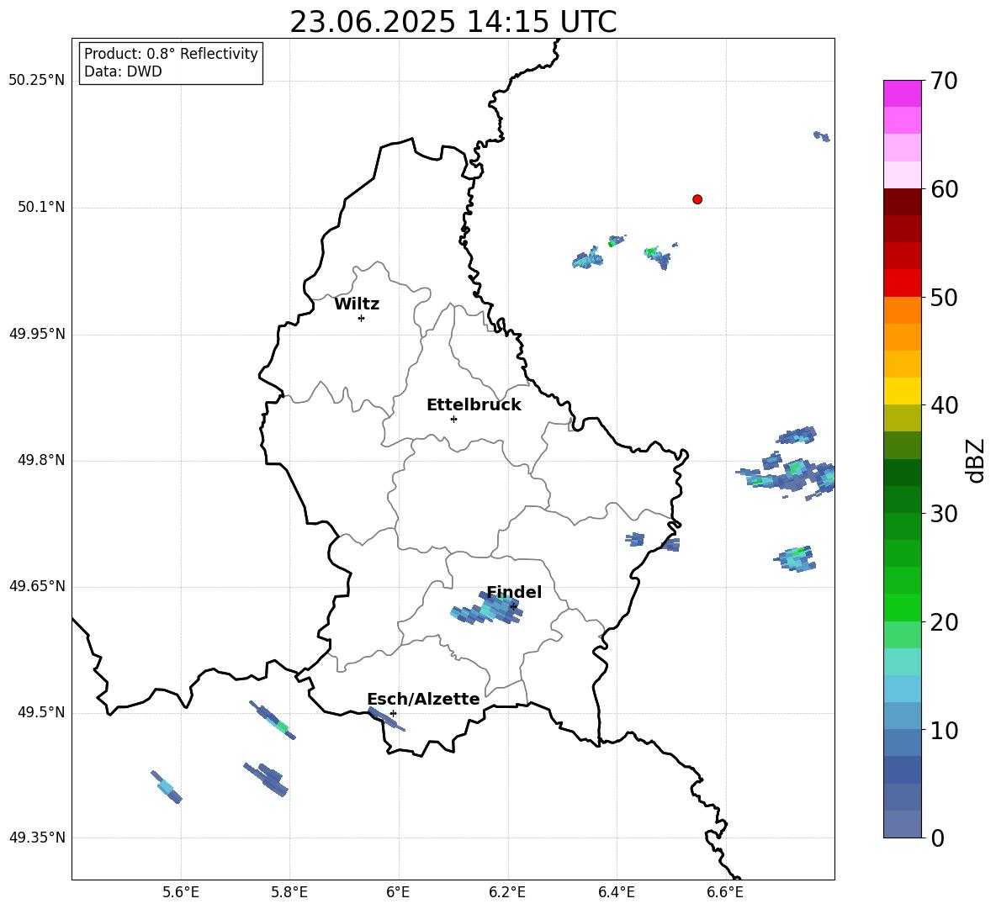Click the 5.6°E longitude label
This screenshot has height=909, width=996.
180,892
